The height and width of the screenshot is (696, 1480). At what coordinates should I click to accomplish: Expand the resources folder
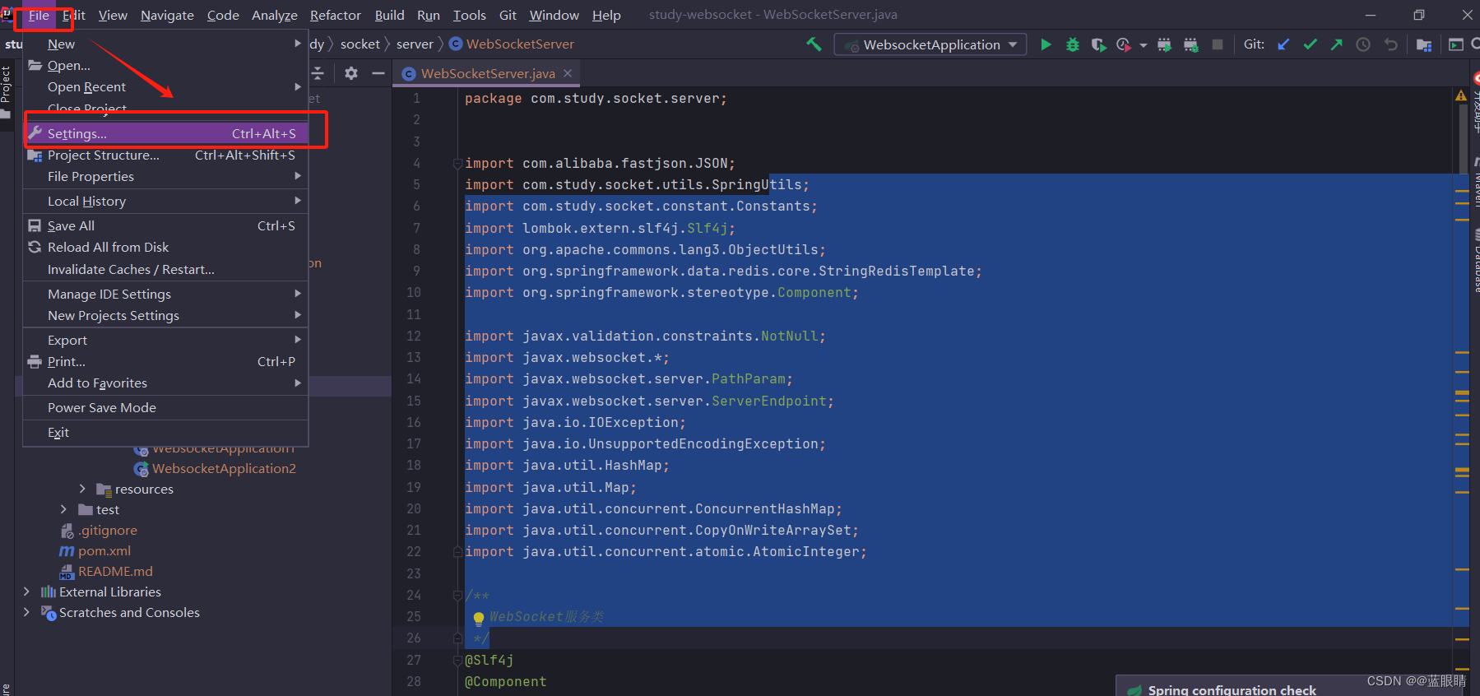point(82,489)
